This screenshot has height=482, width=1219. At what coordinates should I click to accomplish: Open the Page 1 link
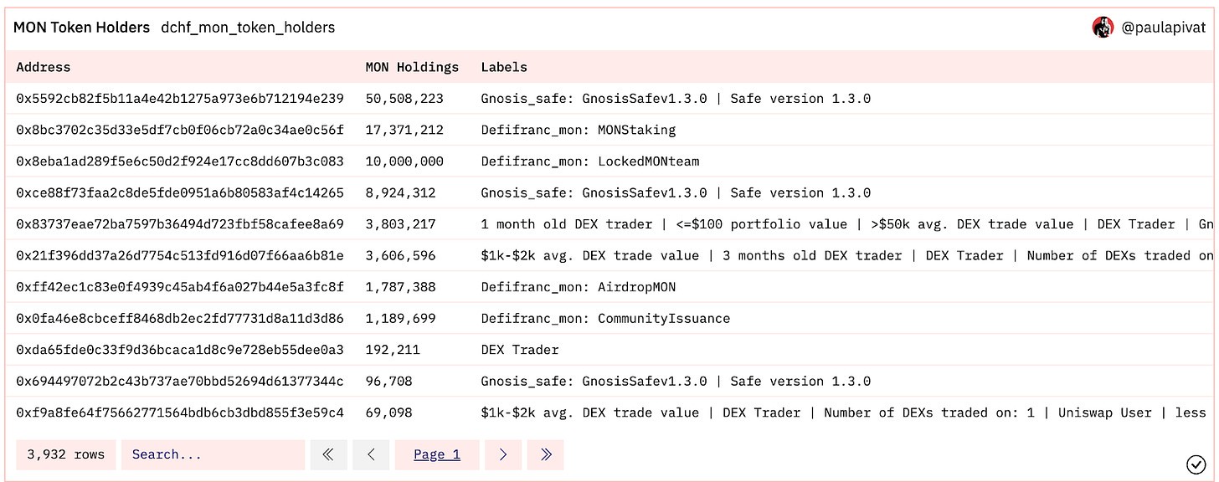(x=436, y=454)
